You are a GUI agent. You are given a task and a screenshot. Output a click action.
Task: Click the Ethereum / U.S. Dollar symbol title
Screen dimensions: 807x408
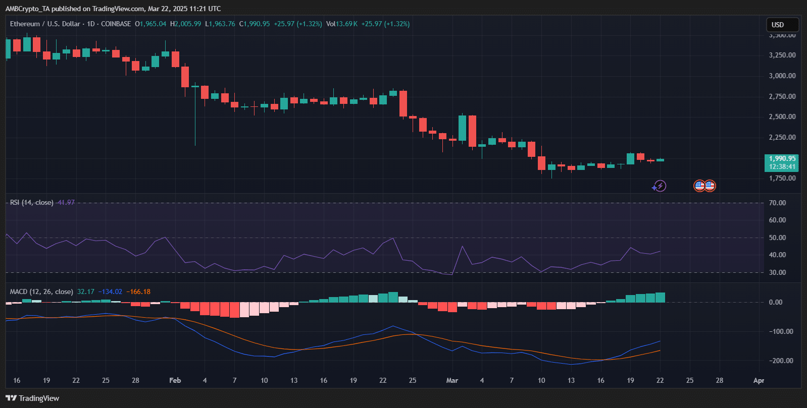click(x=45, y=24)
